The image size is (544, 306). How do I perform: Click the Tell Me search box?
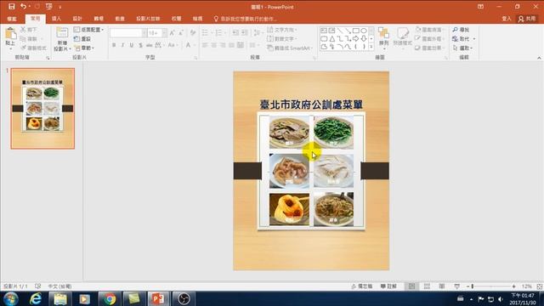246,19
